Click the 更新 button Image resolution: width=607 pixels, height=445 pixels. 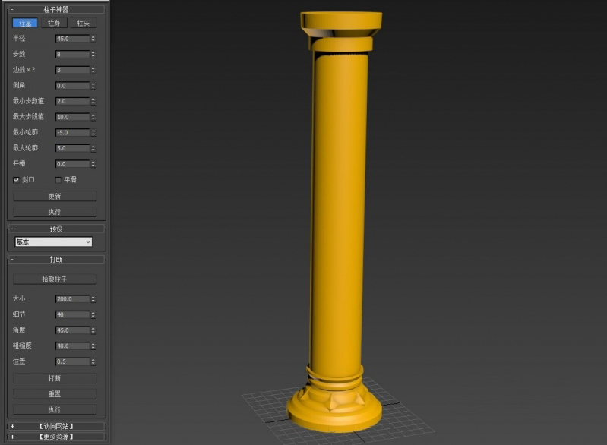pyautogui.click(x=55, y=197)
